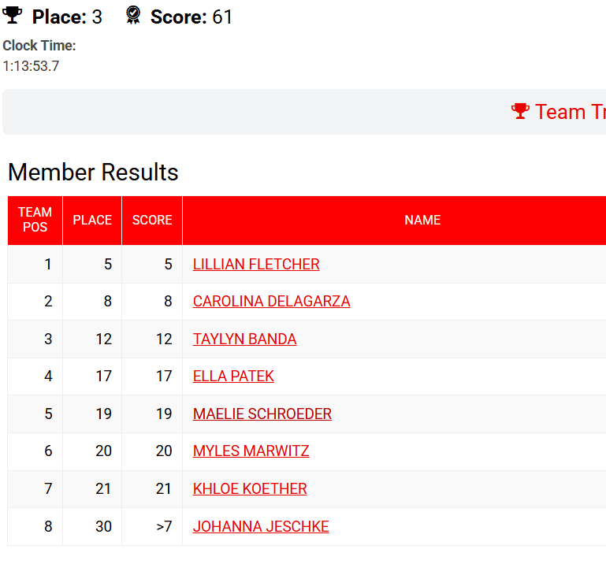This screenshot has width=606, height=564.
Task: Click the trophy icon beside Place
Action: [x=13, y=16]
